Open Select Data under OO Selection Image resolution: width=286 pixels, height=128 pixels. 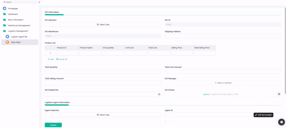pyautogui.click(x=103, y=24)
